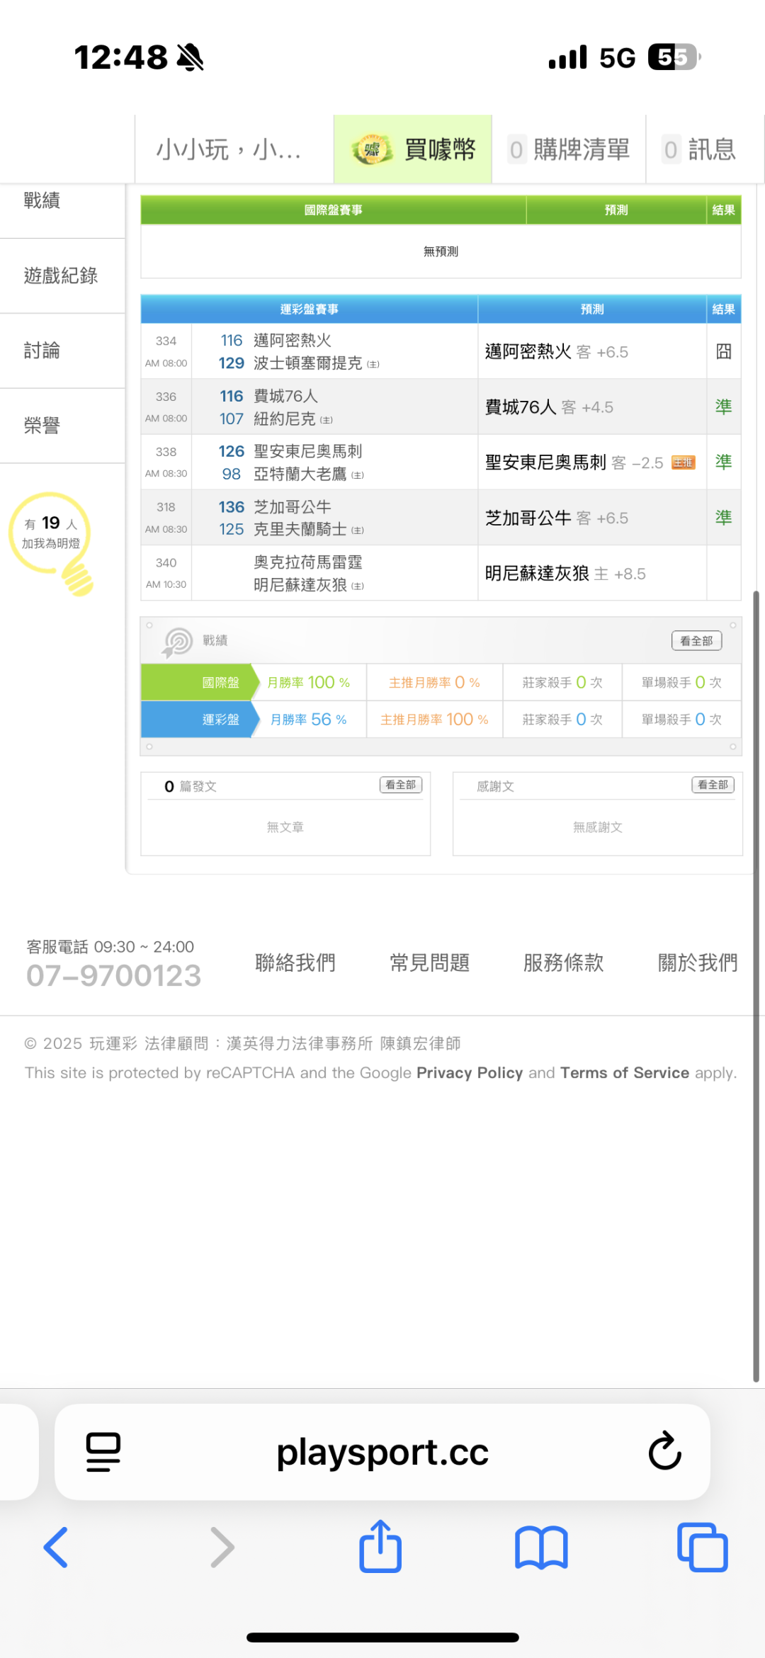Select 遊戲紀錄 in the sidebar
765x1658 pixels.
[x=61, y=276]
